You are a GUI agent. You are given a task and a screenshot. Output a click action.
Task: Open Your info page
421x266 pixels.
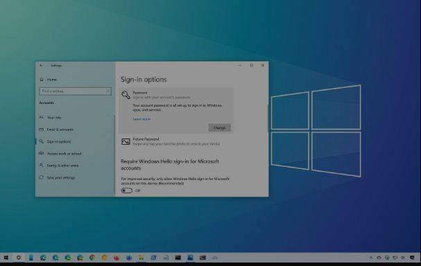51,118
